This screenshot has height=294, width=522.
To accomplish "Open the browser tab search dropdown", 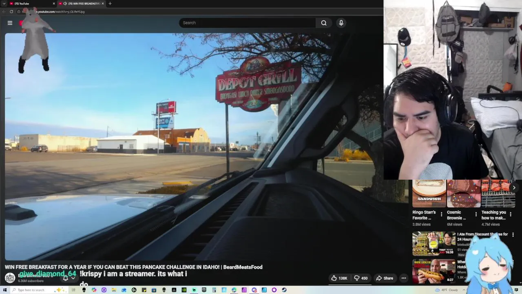I will pos(4,4).
